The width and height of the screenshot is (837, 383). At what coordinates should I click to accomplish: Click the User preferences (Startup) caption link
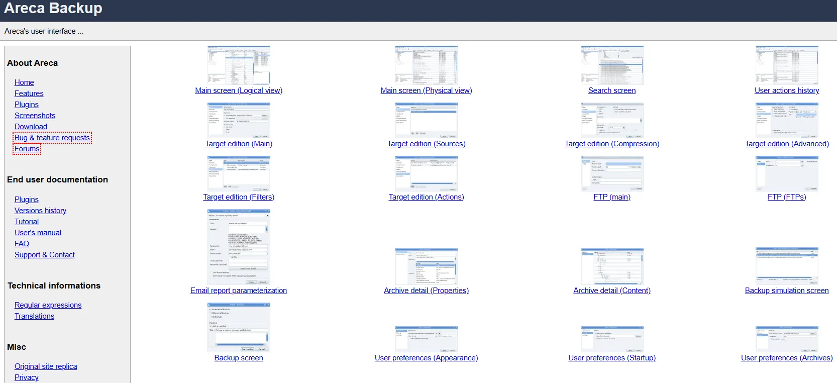tap(612, 358)
